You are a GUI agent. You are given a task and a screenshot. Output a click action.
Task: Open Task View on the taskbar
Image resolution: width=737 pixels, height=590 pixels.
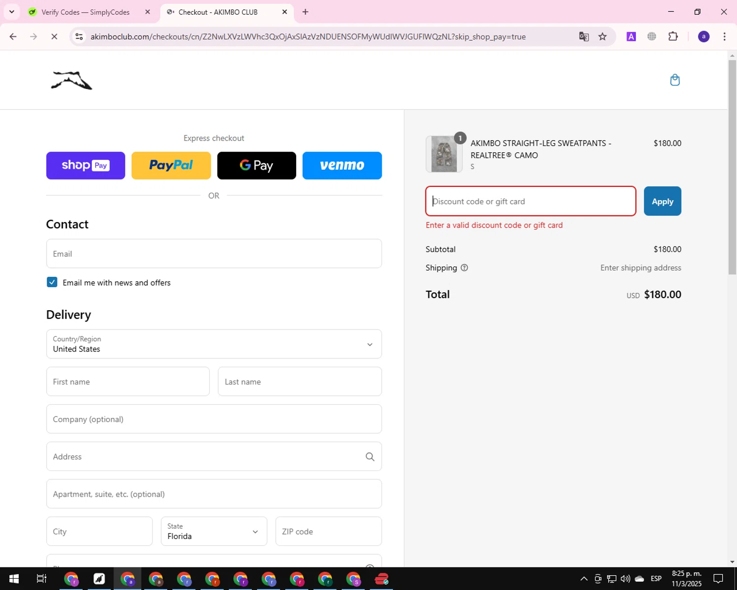(42, 579)
